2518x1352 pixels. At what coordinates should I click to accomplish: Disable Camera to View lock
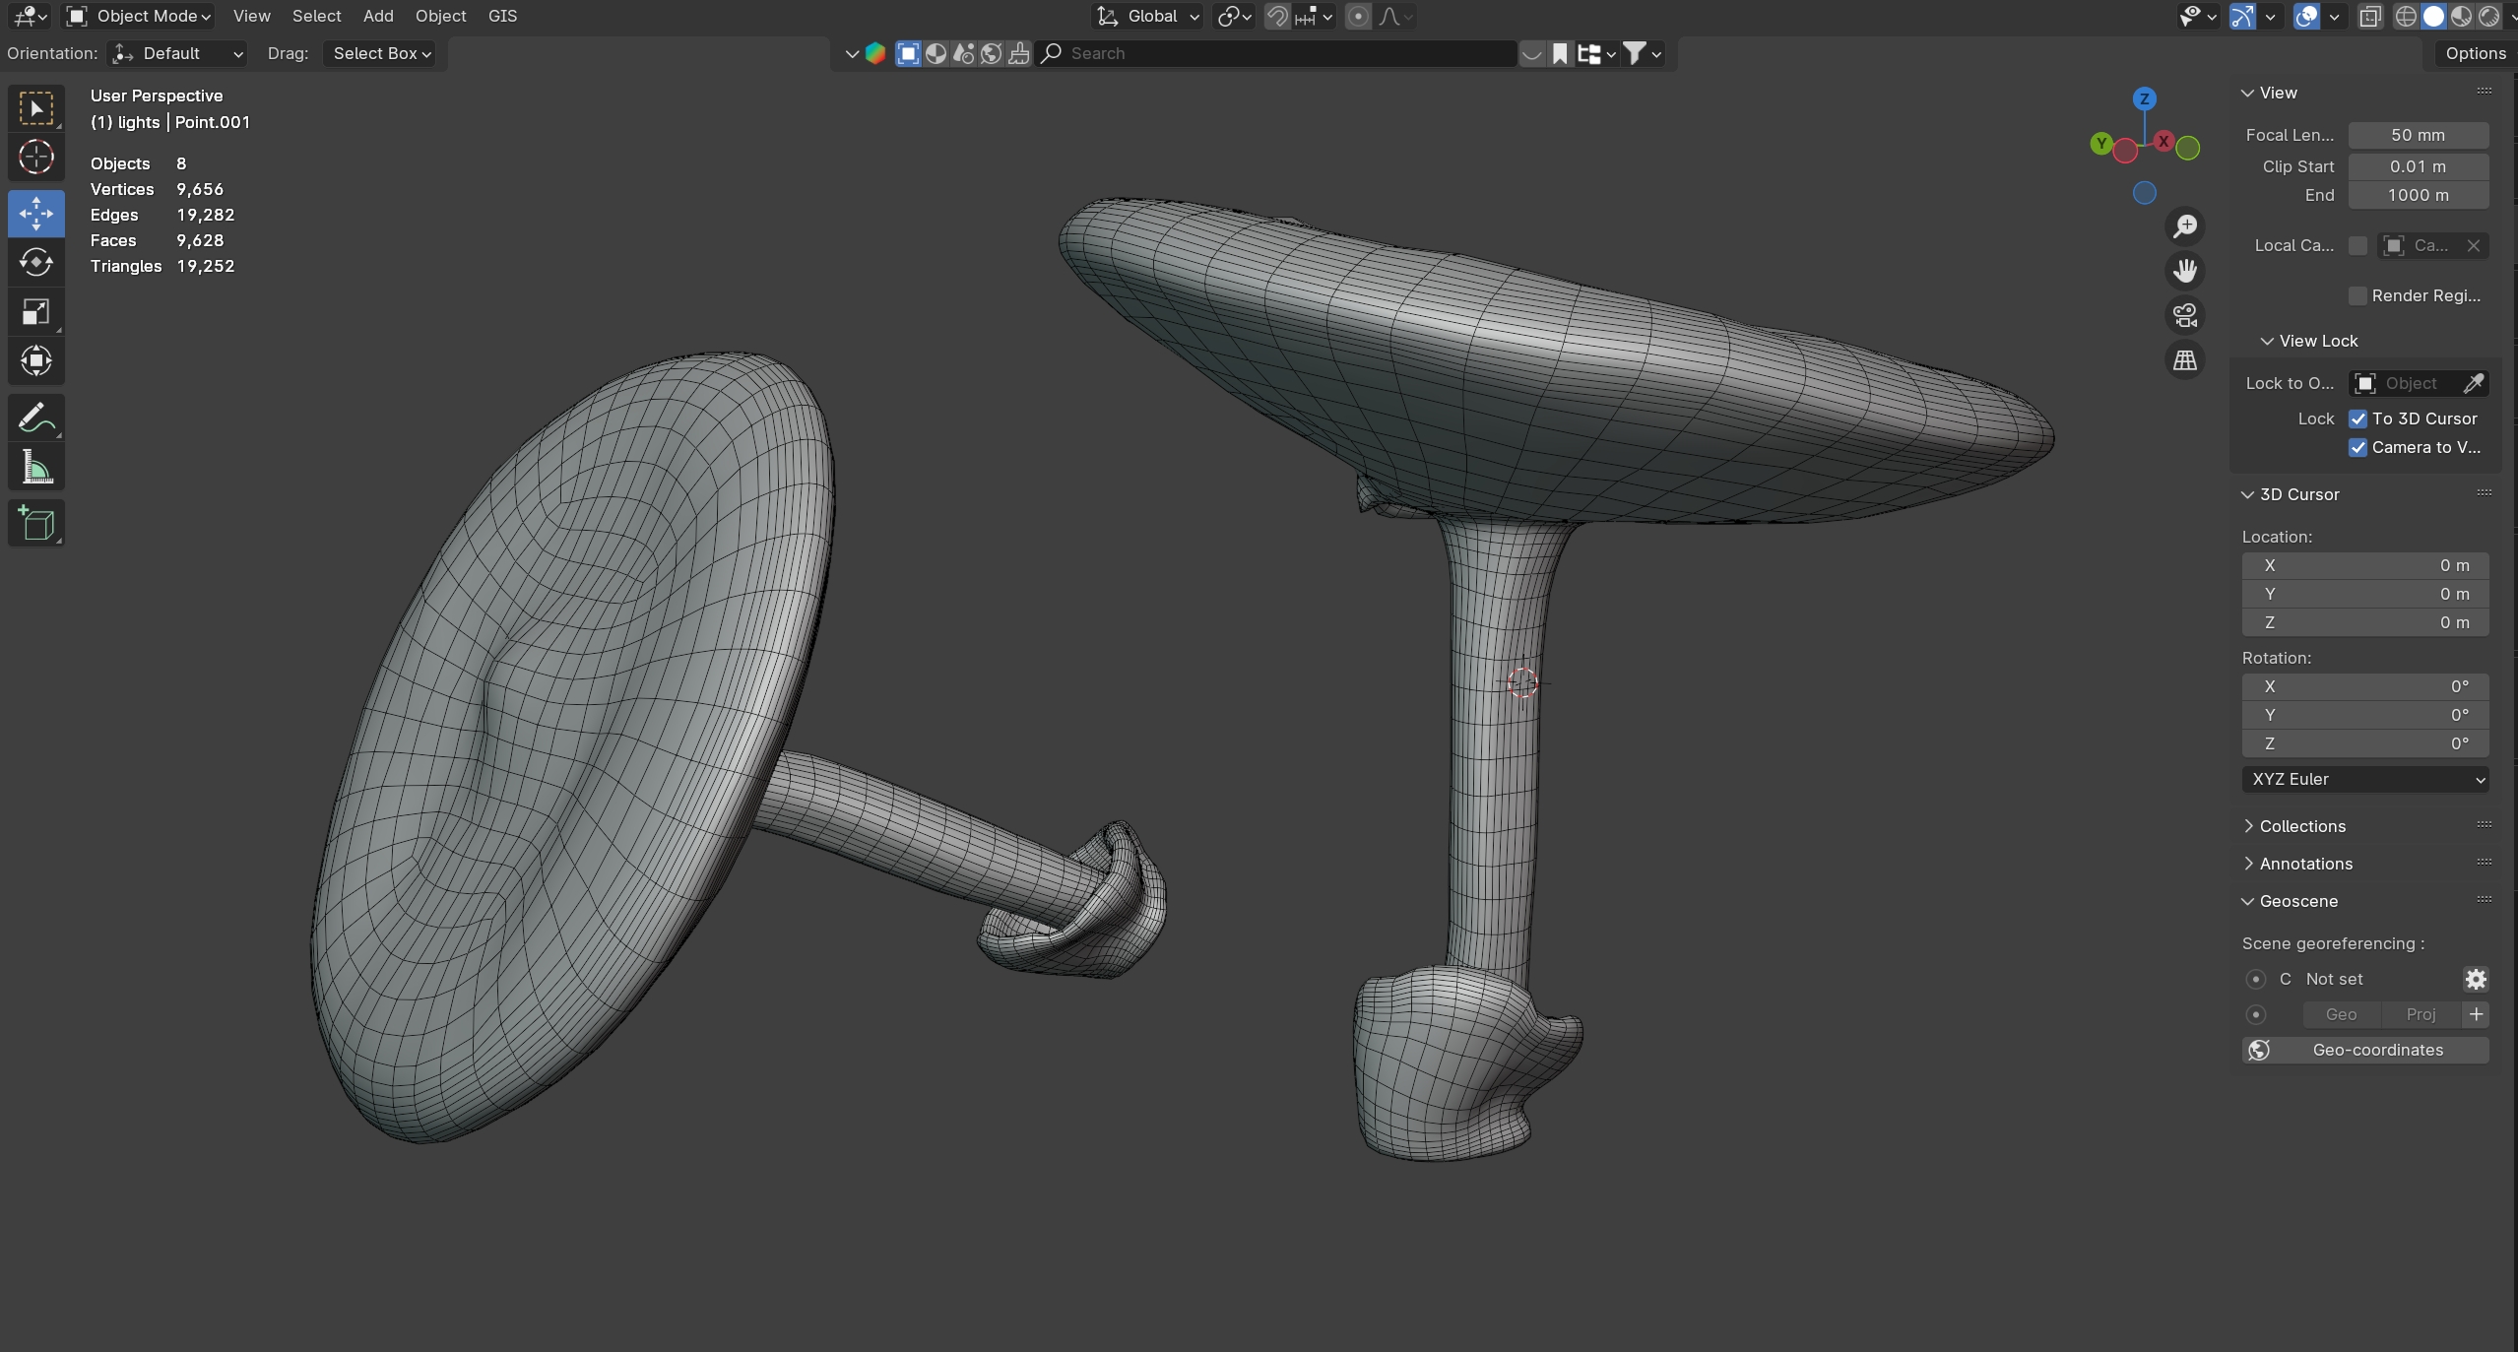click(2358, 447)
